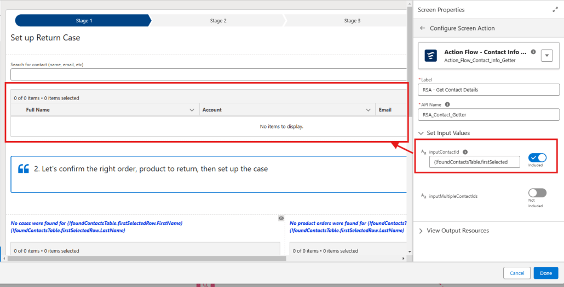This screenshot has height=287, width=564.
Task: Collapse the Set Input Values section
Action: [x=421, y=133]
